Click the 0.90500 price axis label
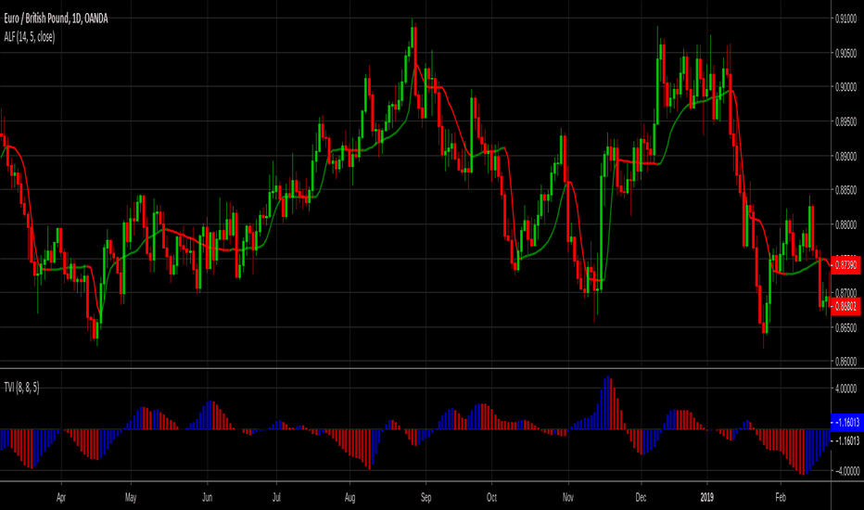864x510 pixels. (x=845, y=54)
